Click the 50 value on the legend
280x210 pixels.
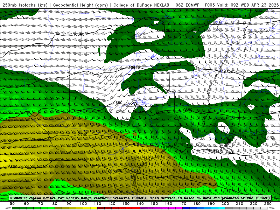(x=12, y=204)
